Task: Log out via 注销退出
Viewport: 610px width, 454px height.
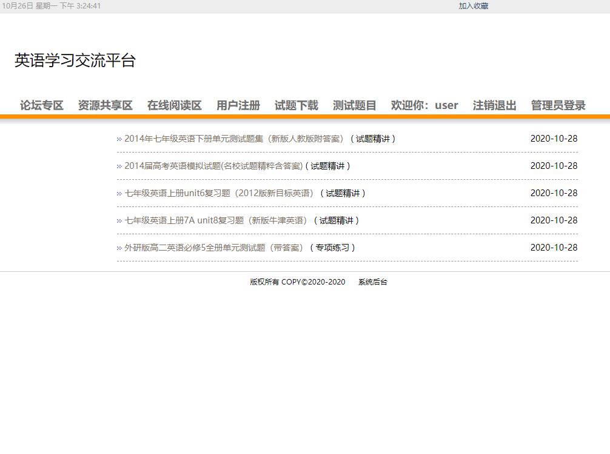Action: coord(494,105)
